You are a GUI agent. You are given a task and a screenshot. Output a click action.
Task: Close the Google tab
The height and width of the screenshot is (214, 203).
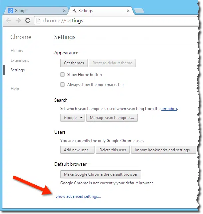[x=64, y=11]
